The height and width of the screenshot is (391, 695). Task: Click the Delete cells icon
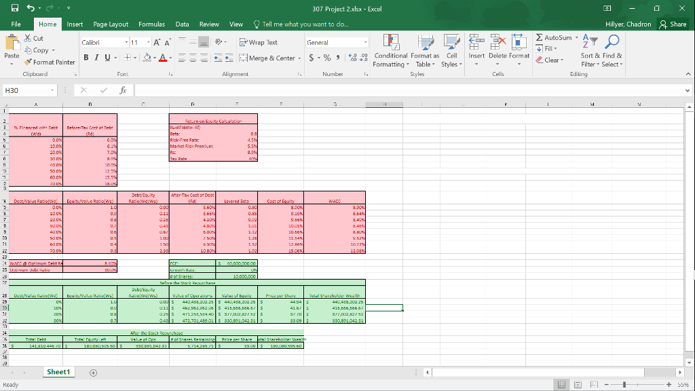pos(497,43)
